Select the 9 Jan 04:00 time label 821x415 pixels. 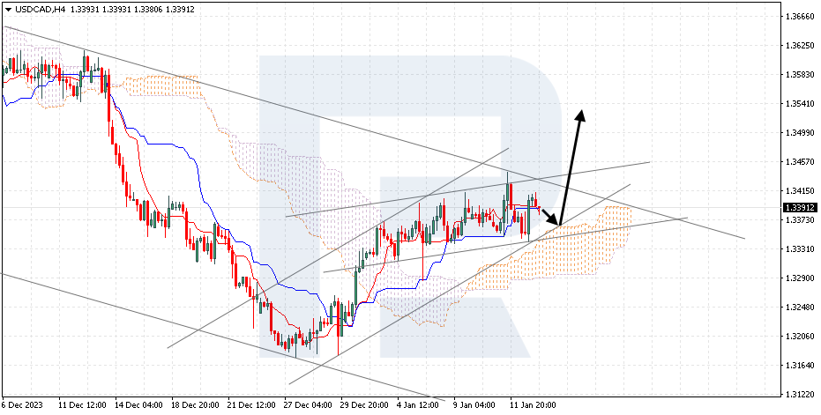point(474,405)
